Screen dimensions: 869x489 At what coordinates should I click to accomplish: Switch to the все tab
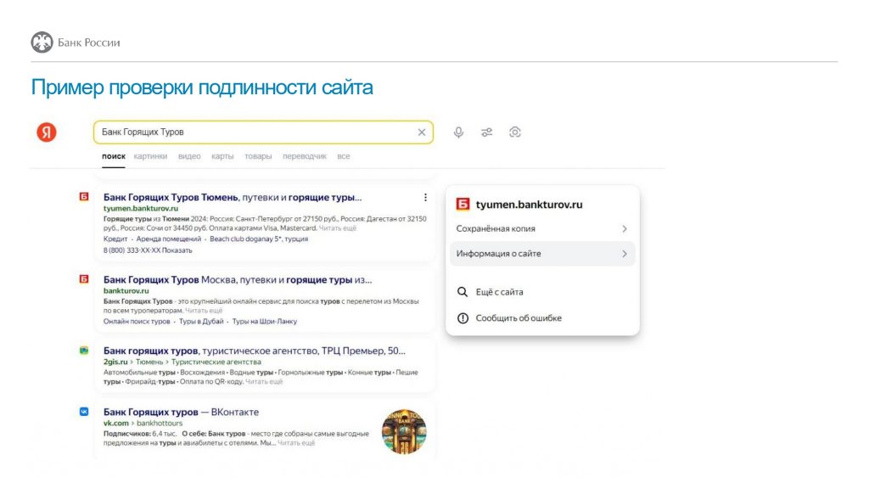344,156
